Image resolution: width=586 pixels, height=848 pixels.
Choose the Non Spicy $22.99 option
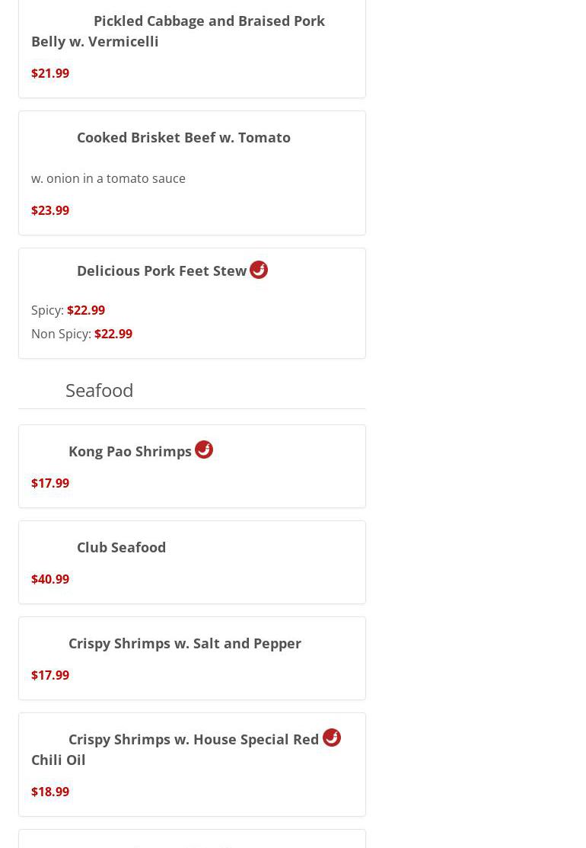[x=113, y=334]
